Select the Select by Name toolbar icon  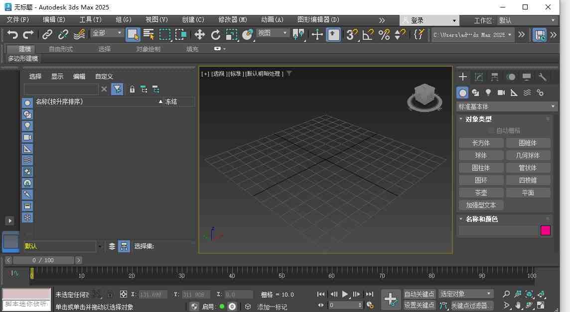(x=148, y=35)
